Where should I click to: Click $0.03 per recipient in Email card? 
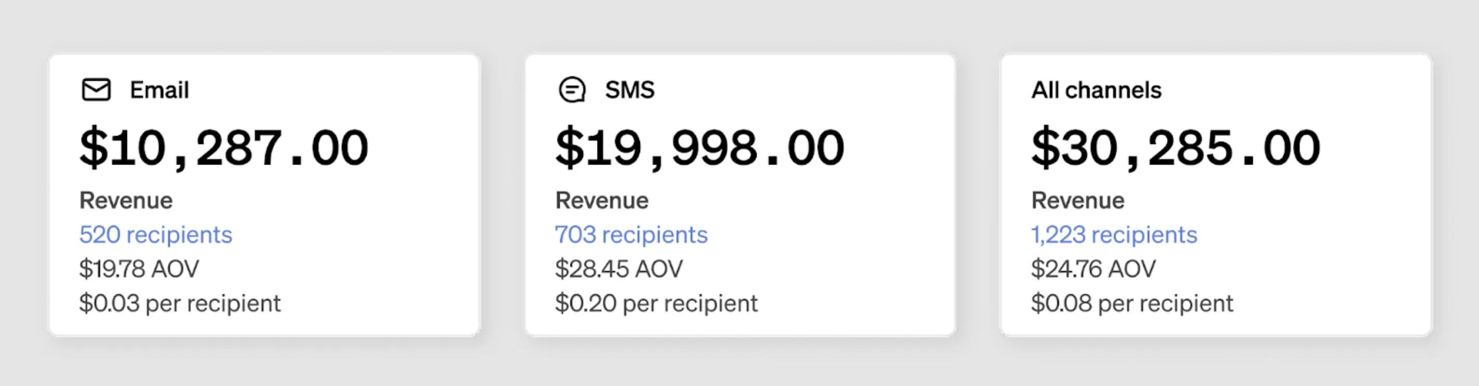coord(180,303)
